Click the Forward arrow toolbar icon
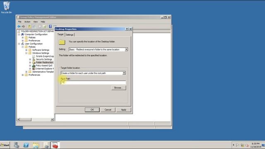265x149 pixels. point(23,26)
